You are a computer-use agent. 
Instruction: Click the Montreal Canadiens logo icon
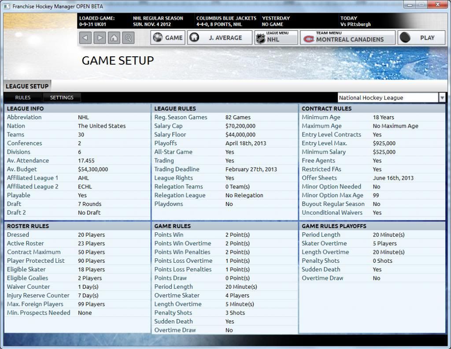(x=309, y=39)
